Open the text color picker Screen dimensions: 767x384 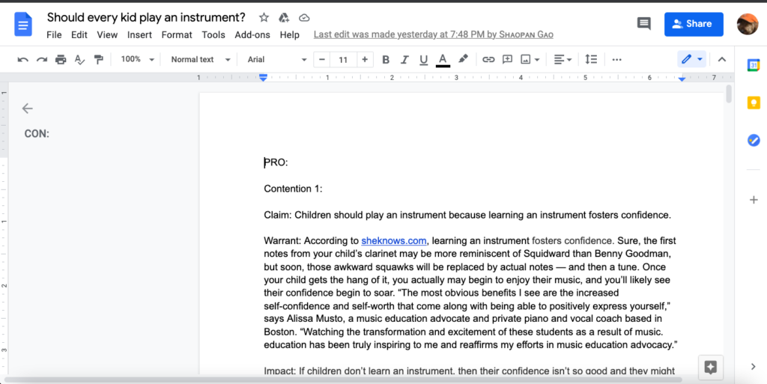tap(443, 60)
